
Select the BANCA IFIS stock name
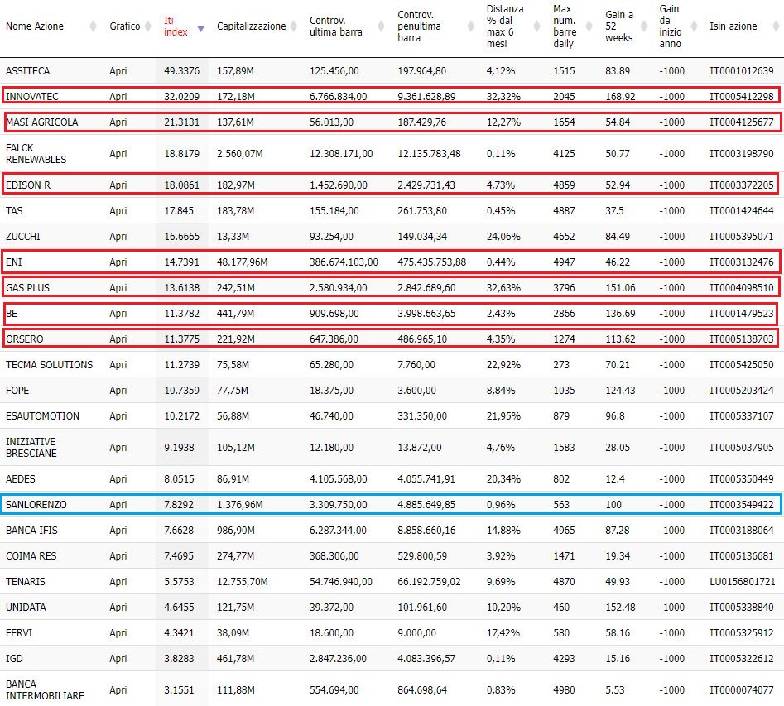click(x=31, y=530)
